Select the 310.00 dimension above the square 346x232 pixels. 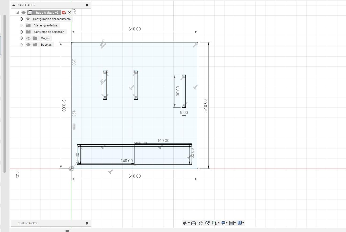coord(135,29)
